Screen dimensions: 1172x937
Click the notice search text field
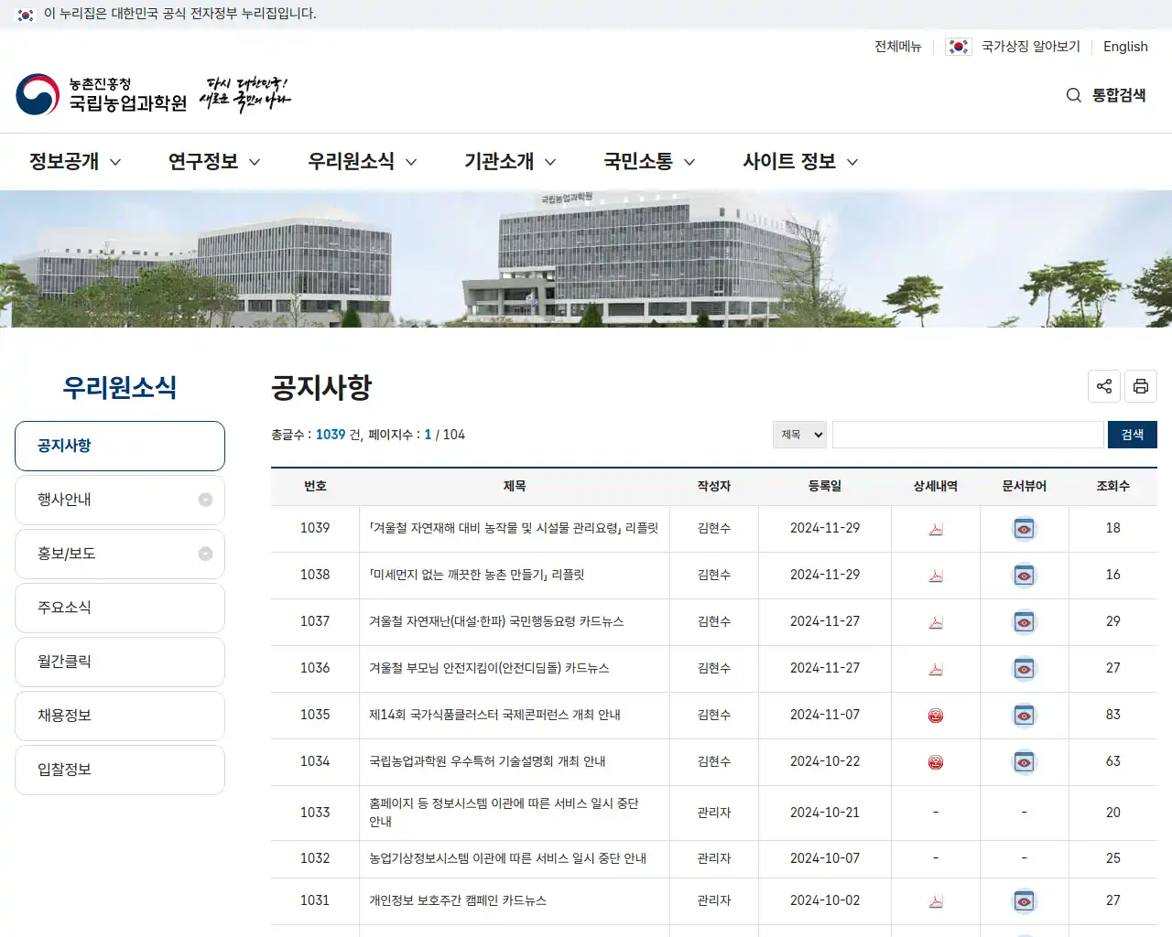coord(968,435)
